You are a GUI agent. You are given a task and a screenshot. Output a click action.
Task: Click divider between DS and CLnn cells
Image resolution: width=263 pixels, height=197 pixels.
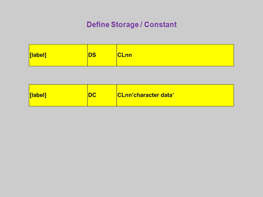(117, 55)
